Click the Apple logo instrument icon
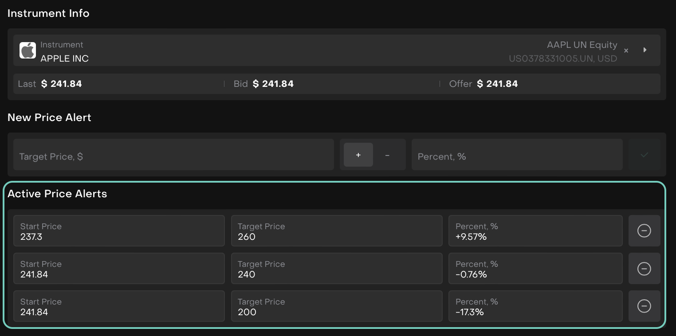This screenshot has height=336, width=676. point(28,51)
